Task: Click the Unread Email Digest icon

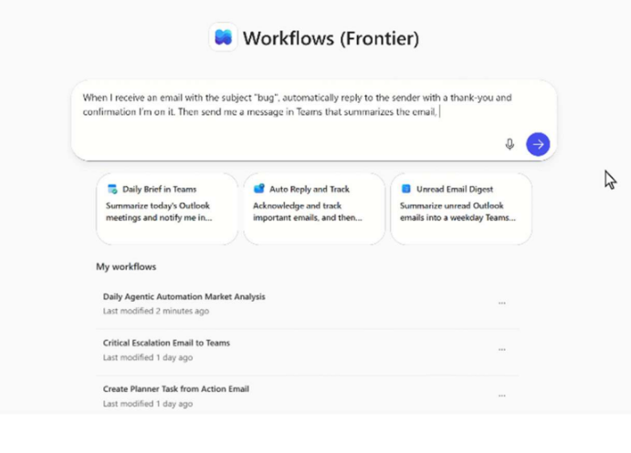Action: coord(406,190)
